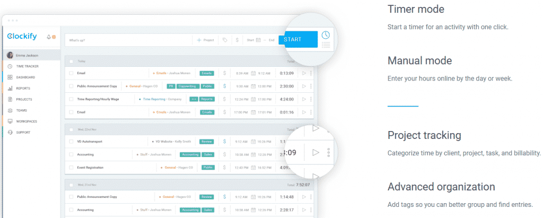Image resolution: width=543 pixels, height=218 pixels.
Task: Click the Copywriting tag on Public Announcement
Action: coord(188,86)
